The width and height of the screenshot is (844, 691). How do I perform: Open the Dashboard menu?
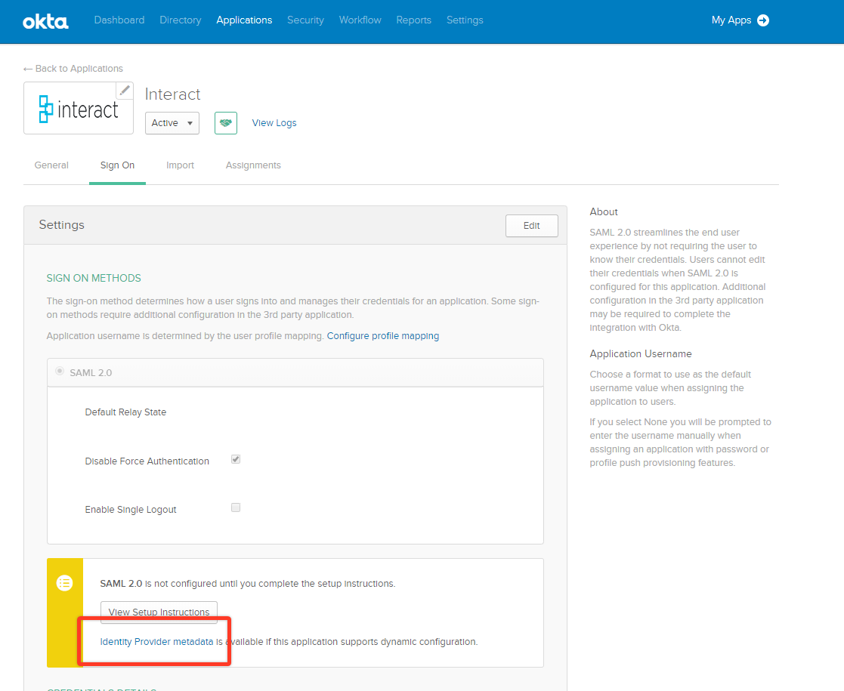(x=119, y=20)
